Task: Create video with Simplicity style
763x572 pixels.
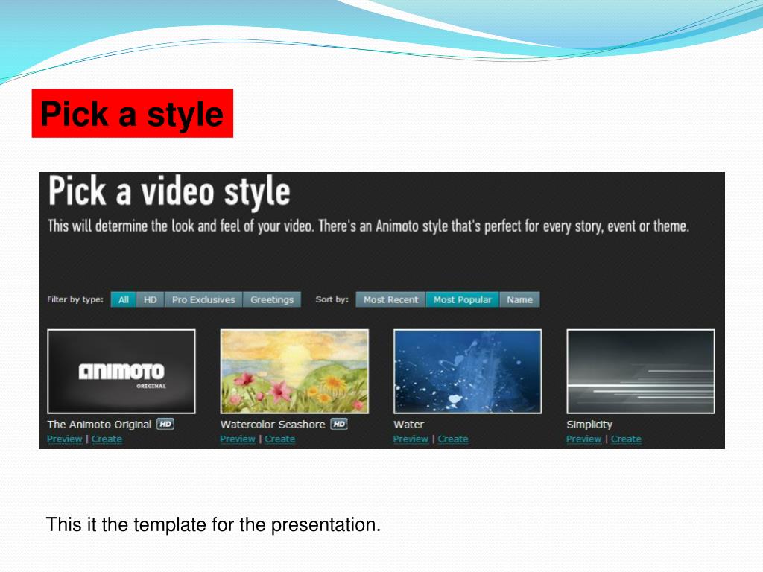Action: point(626,439)
